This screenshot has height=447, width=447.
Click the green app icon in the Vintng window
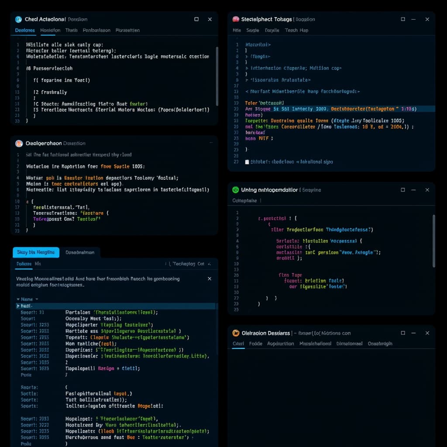[x=235, y=190]
